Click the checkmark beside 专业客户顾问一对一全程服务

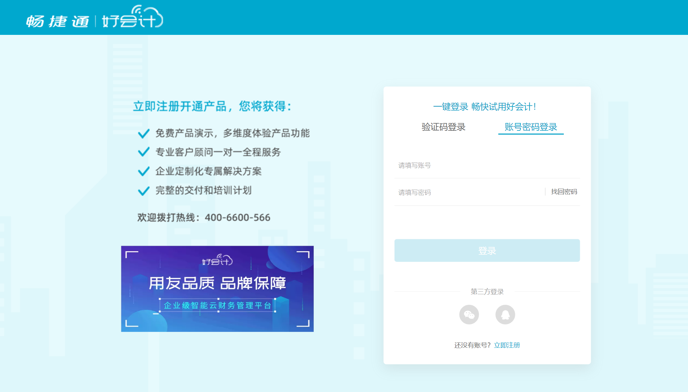coord(143,152)
